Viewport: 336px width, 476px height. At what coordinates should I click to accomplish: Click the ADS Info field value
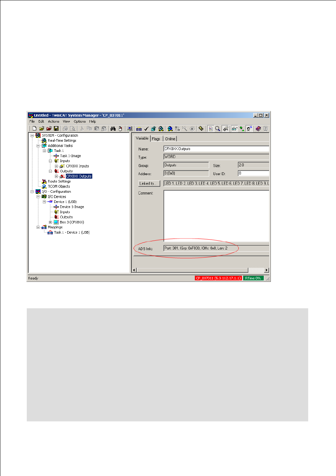(x=216, y=248)
